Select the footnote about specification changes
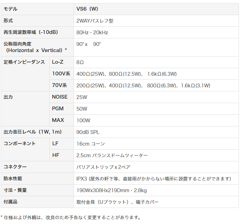 coord(70,217)
